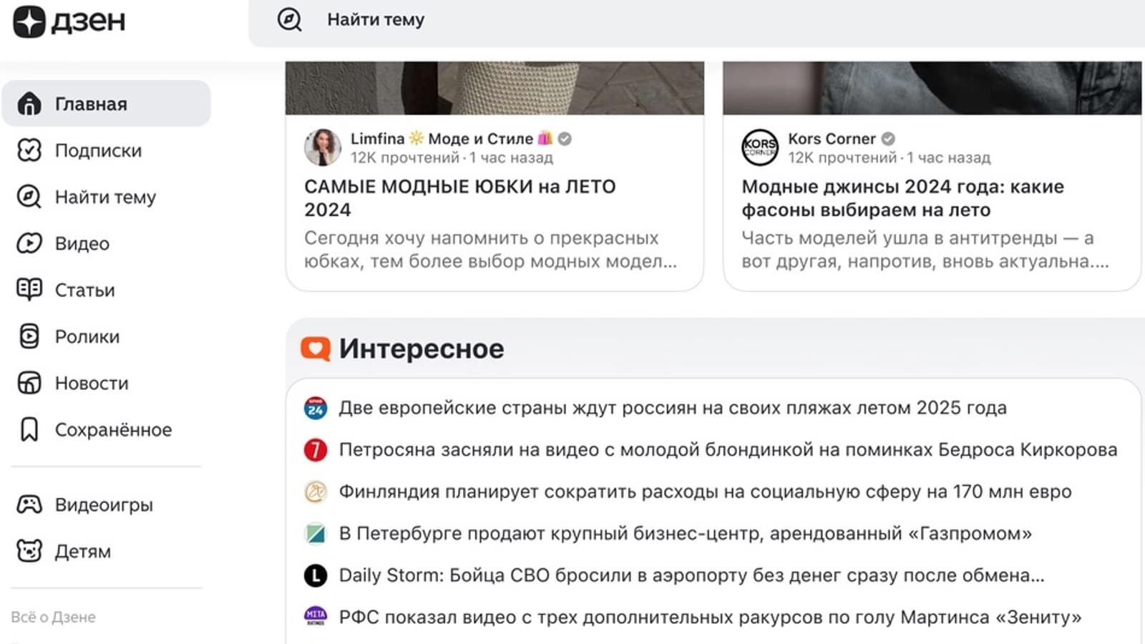Open the Kors Corner channel avatar
The width and height of the screenshot is (1145, 644).
point(760,147)
